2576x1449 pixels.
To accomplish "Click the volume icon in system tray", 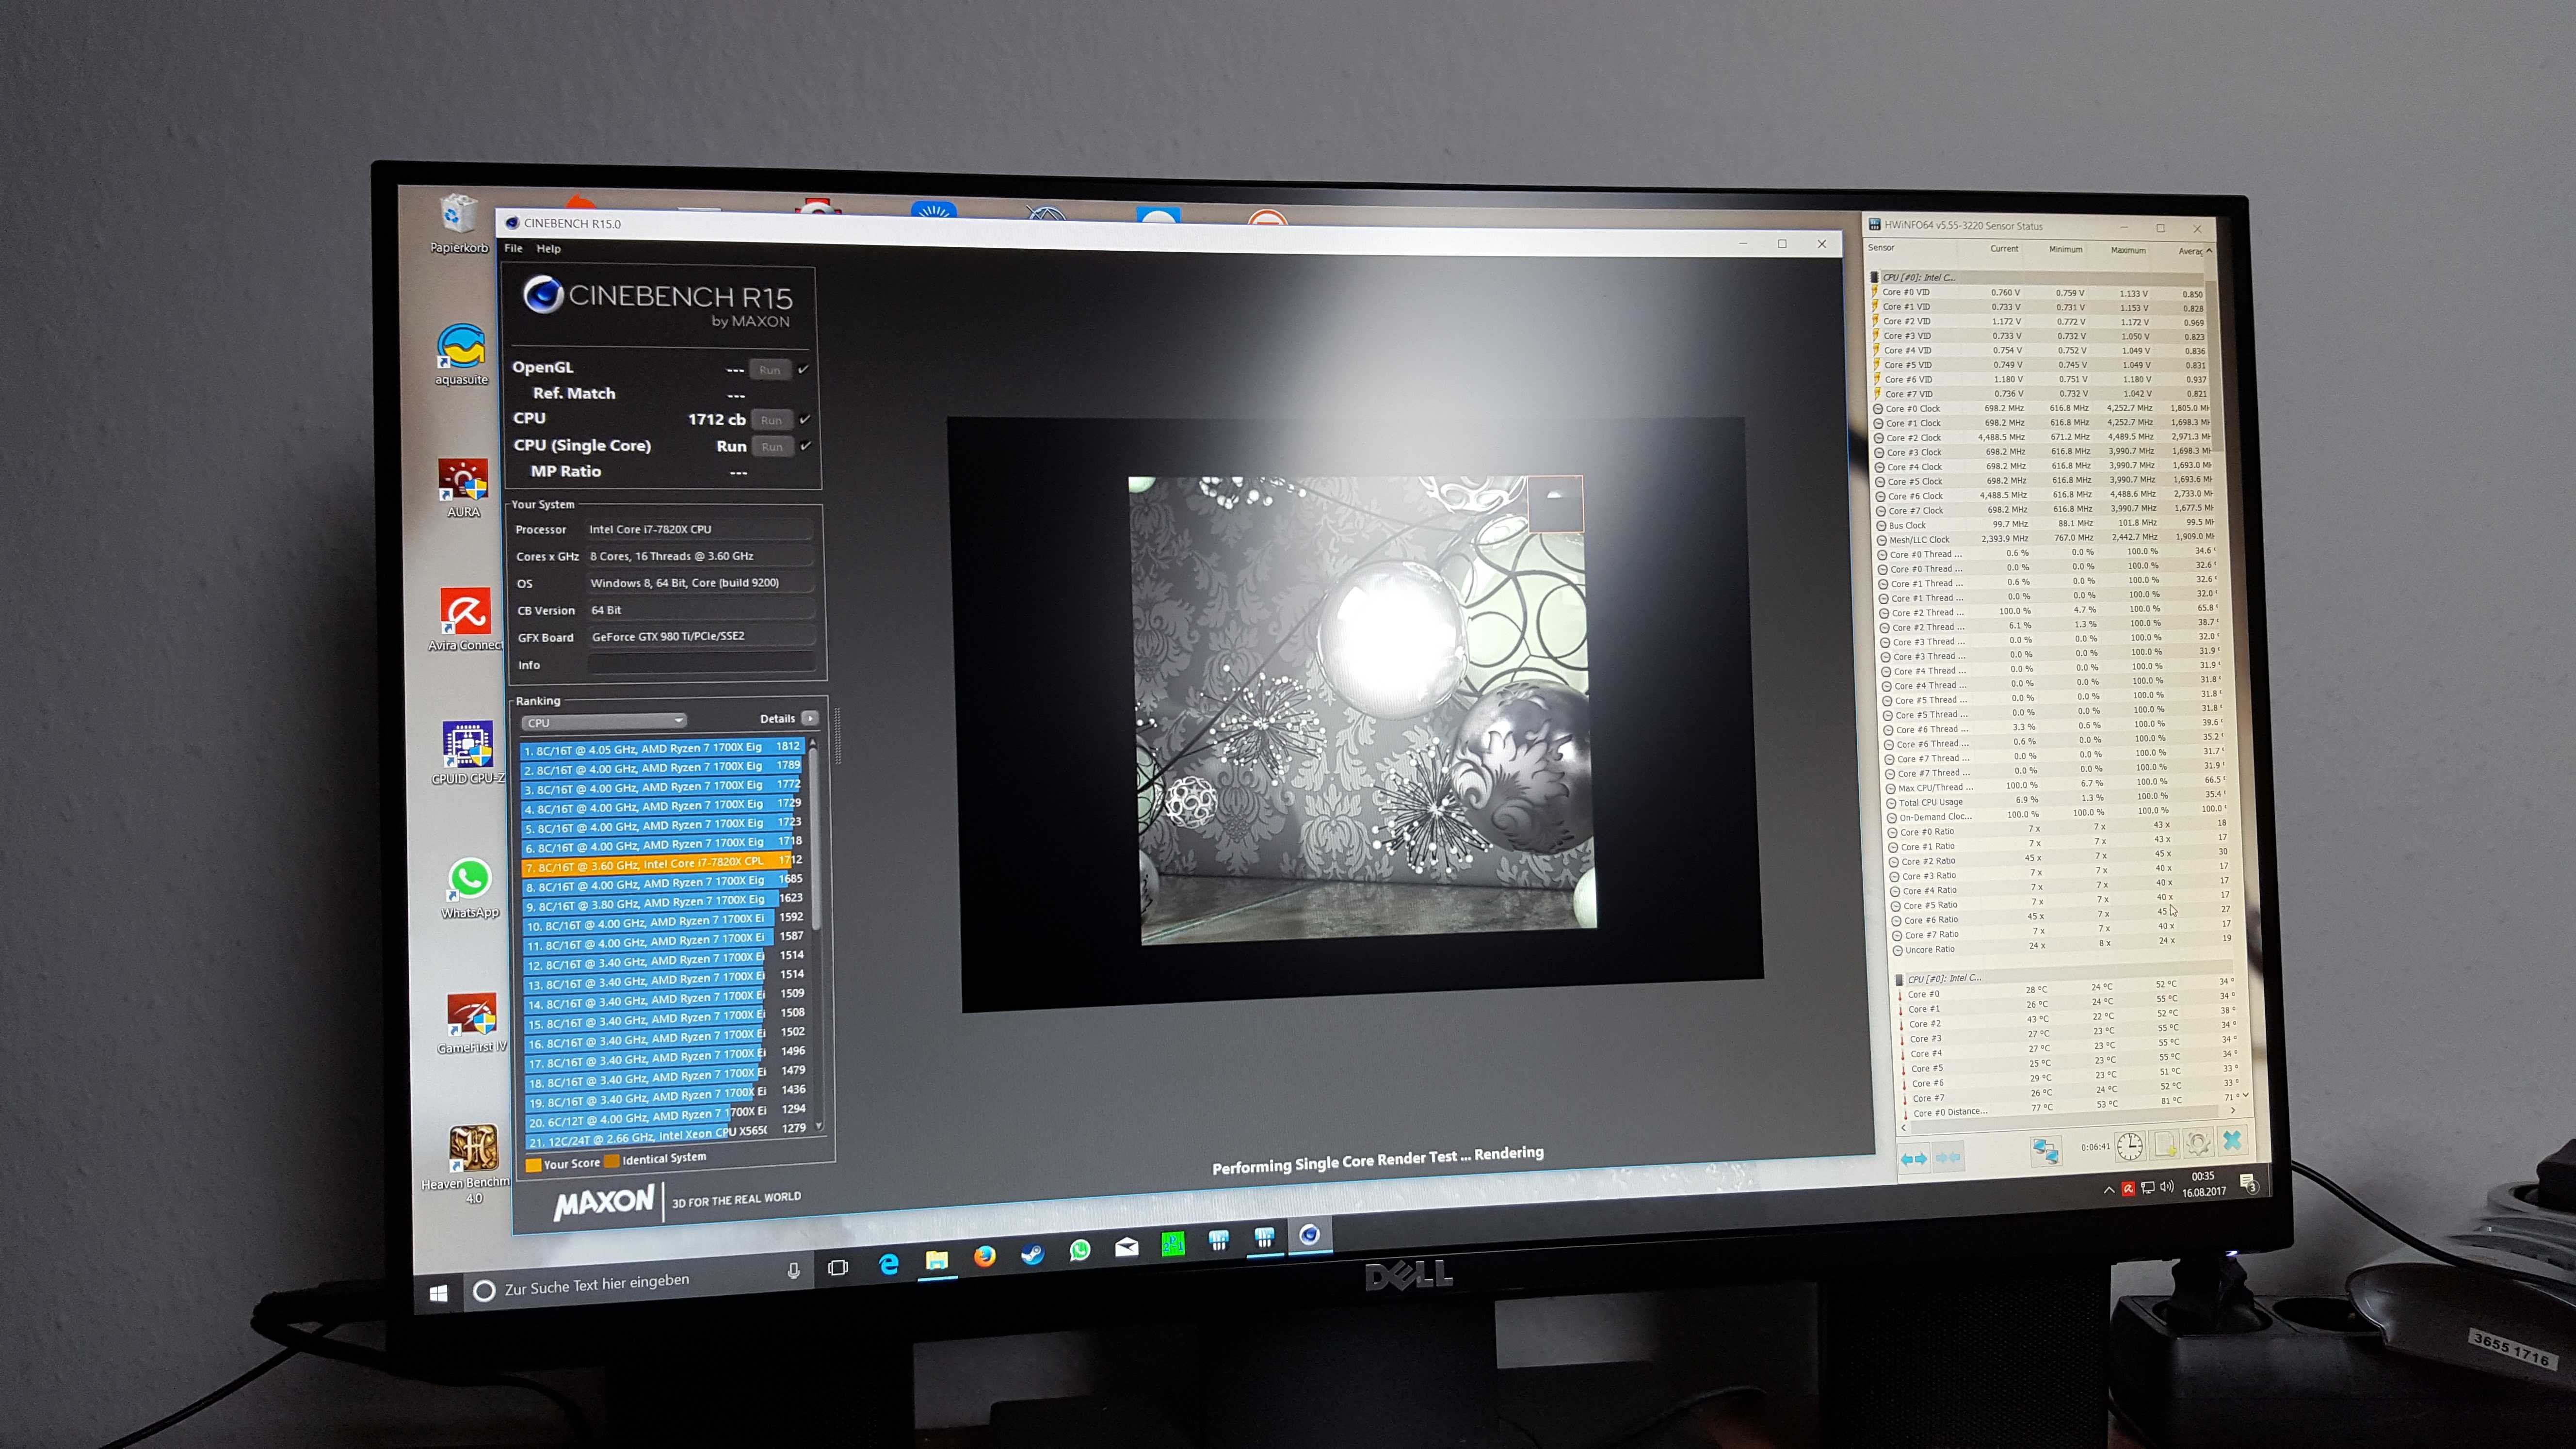I will pos(2167,1187).
